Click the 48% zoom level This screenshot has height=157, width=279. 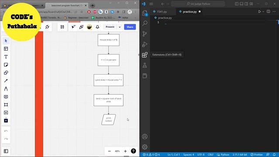click(117, 151)
